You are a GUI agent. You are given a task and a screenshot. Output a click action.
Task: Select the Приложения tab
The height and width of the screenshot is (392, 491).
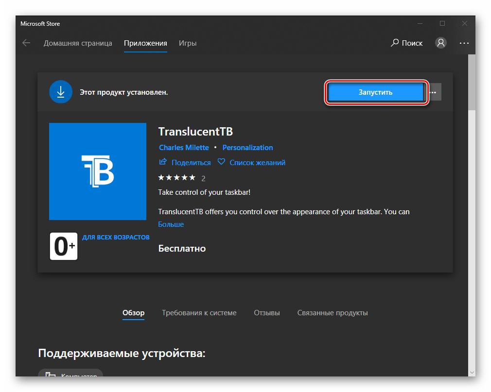145,43
